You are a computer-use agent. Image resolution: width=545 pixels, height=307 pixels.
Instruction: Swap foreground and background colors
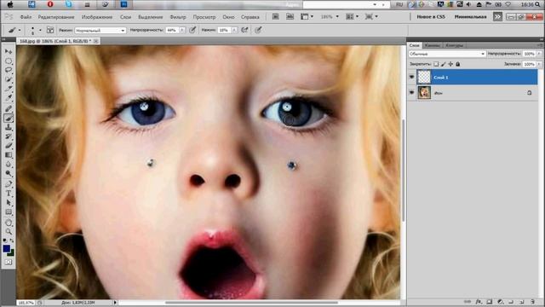click(x=11, y=240)
